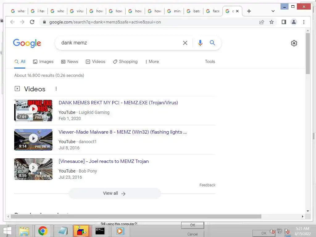This screenshot has width=316, height=237.
Task: Click the Feedback link
Action: tap(207, 185)
